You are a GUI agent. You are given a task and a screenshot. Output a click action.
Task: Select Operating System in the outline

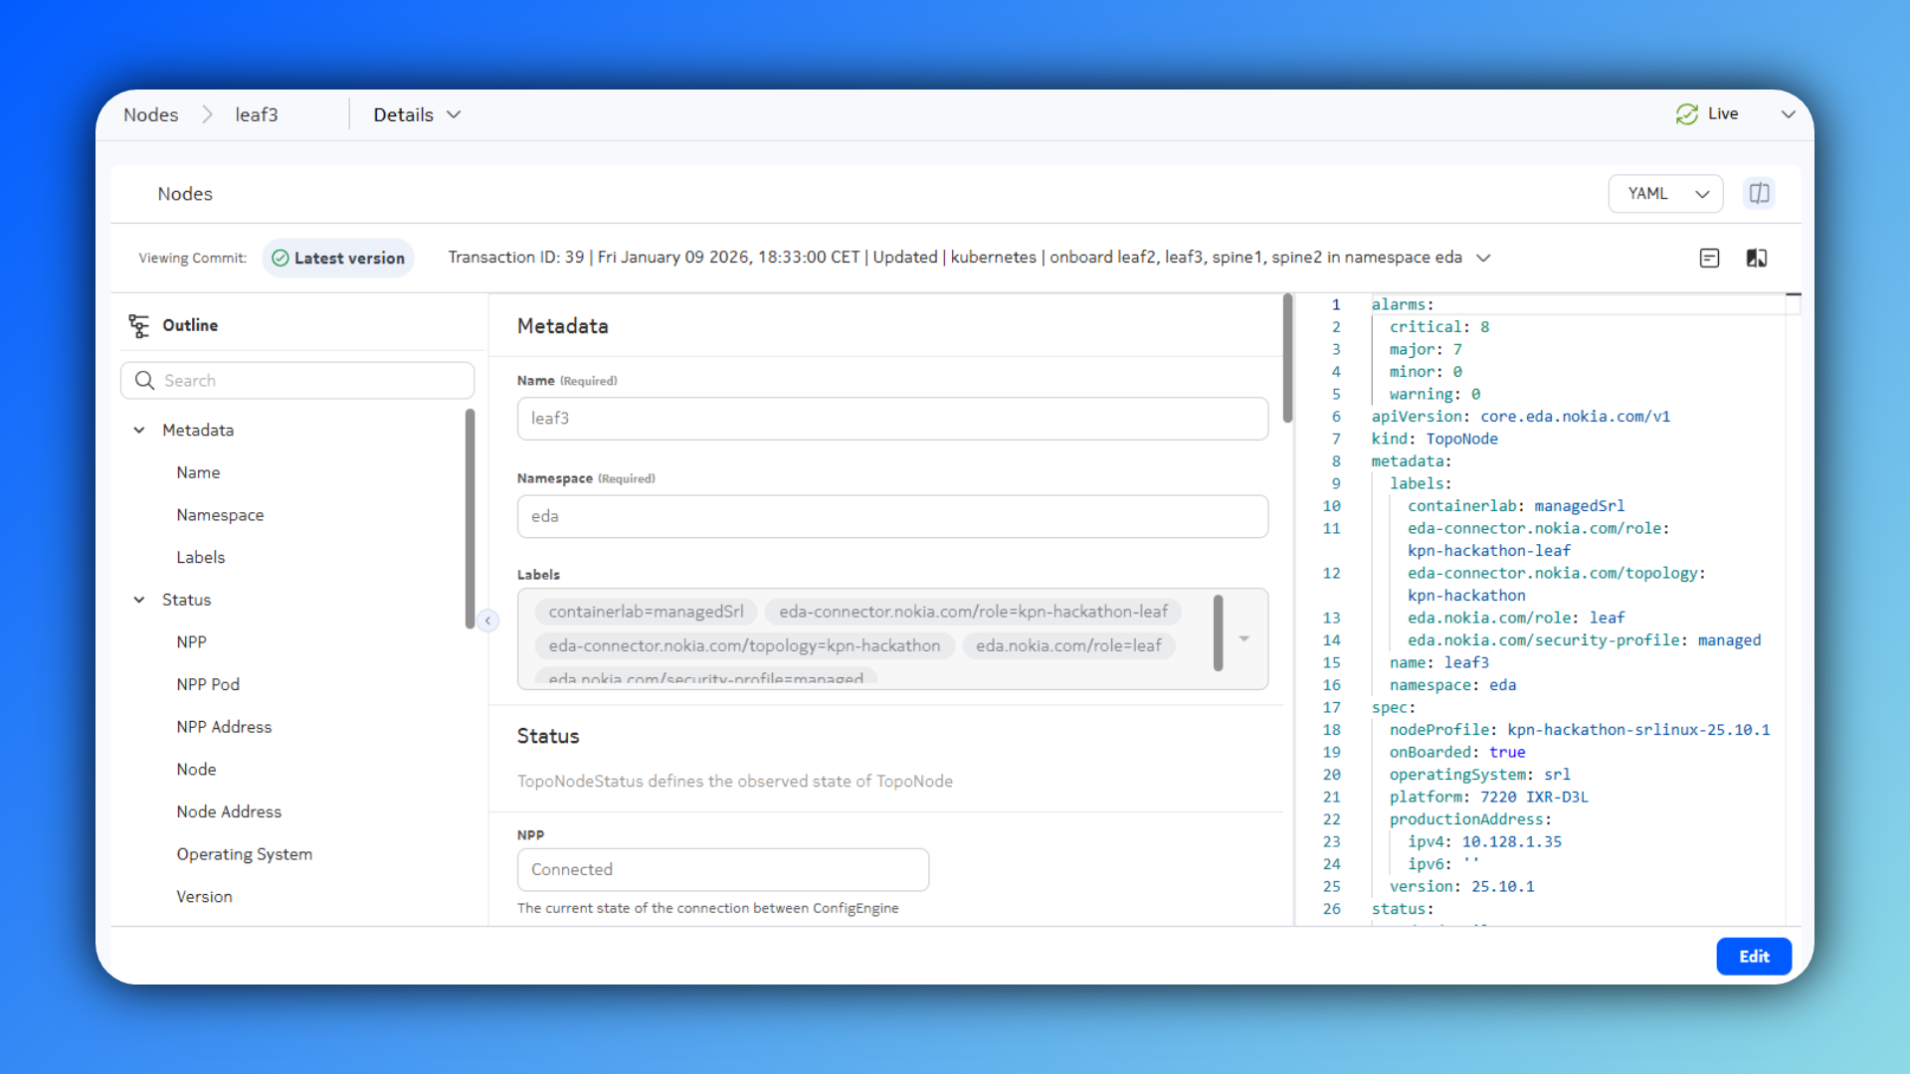(244, 854)
